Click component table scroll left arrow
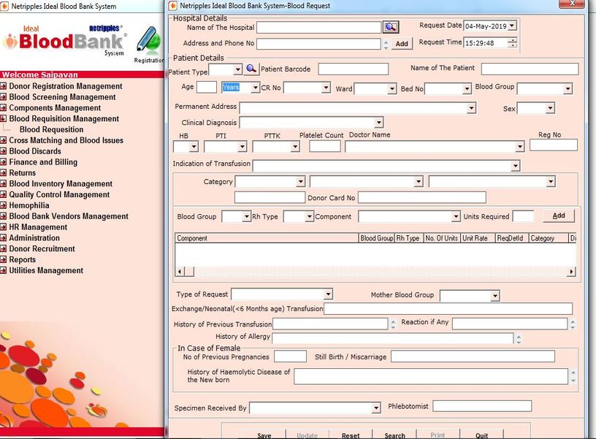 pos(180,272)
